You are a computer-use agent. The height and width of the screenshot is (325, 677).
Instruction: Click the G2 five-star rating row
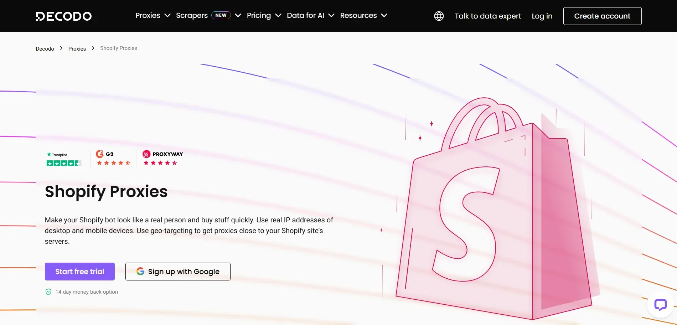113,163
